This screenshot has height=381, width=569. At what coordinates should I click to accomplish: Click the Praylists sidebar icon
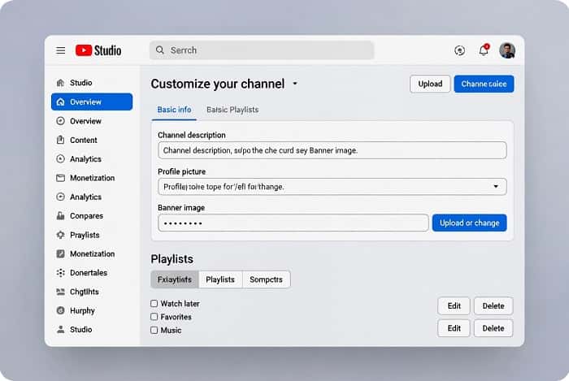point(60,235)
